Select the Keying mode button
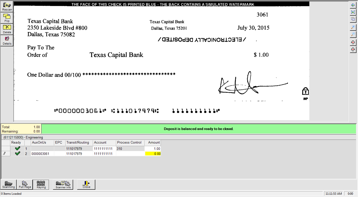358x197 pixels. (41, 185)
